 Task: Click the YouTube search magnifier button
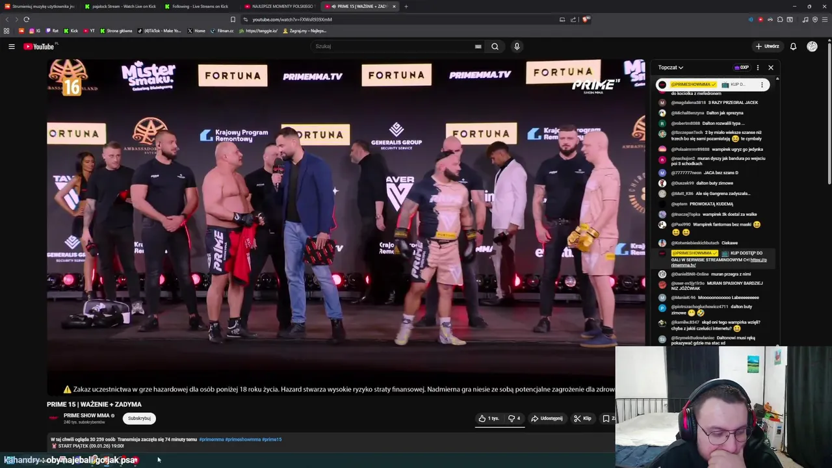pos(495,46)
